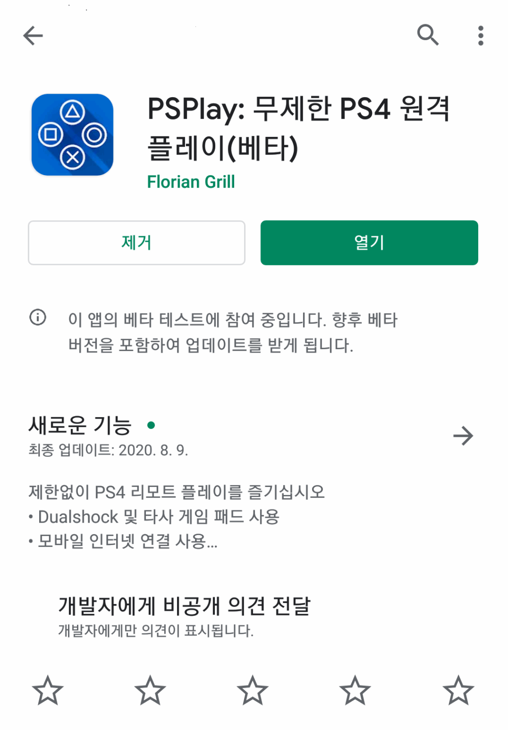Tap 개발자에게 비공개 의견 전달 heading
The width and height of the screenshot is (508, 730).
tap(185, 606)
